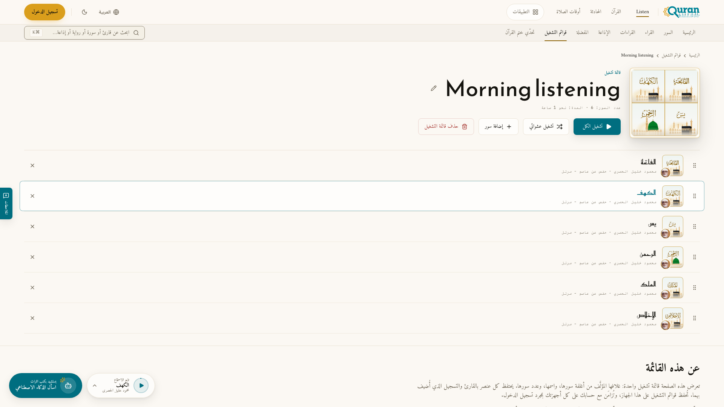Click the تسجيل الدخول sign-in button
Image resolution: width=724 pixels, height=407 pixels.
[44, 12]
